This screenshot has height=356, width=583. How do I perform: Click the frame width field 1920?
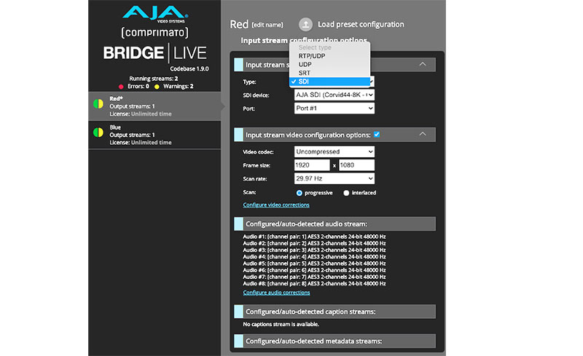coord(312,165)
